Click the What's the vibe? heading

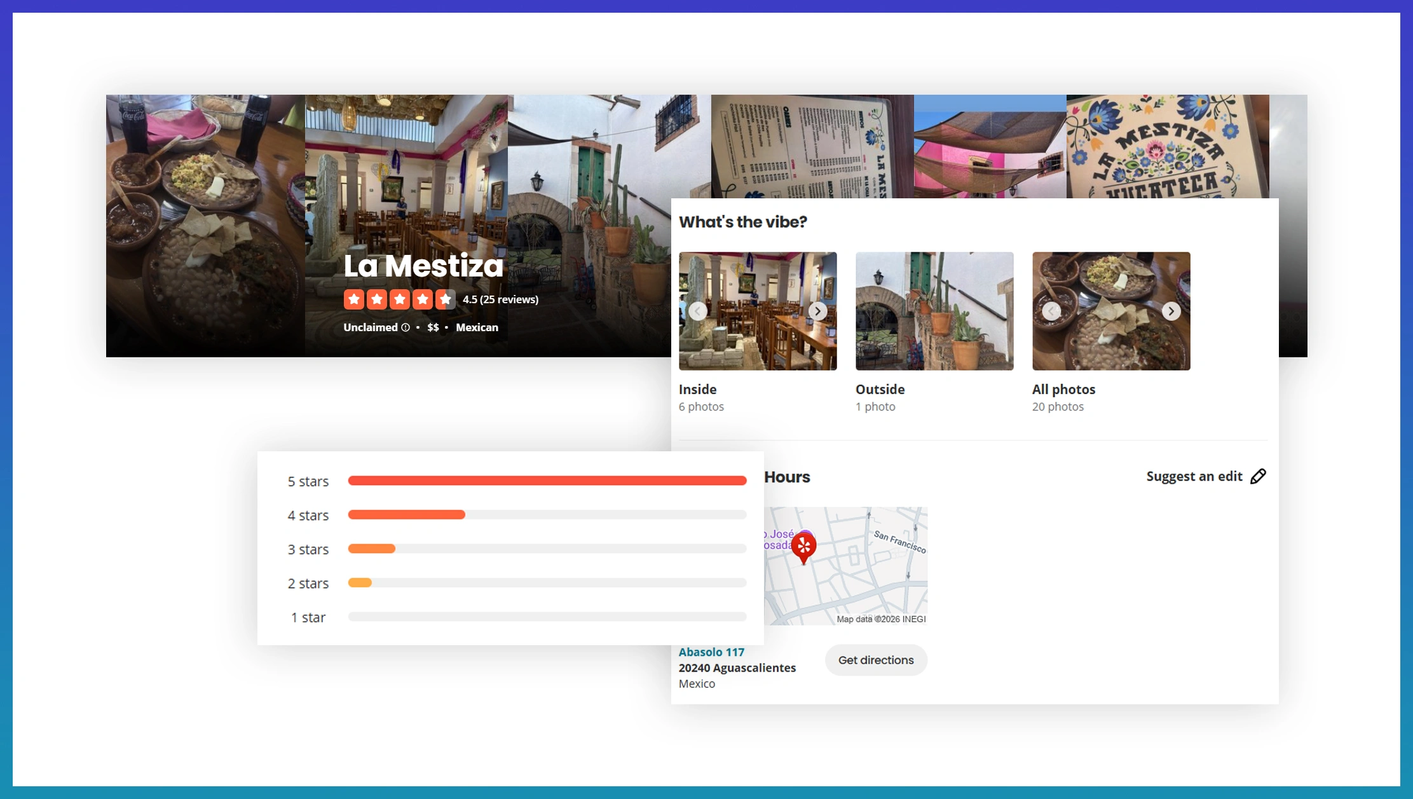coord(742,222)
